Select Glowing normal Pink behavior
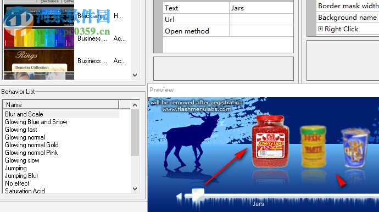This screenshot has height=212, width=379. [31, 153]
